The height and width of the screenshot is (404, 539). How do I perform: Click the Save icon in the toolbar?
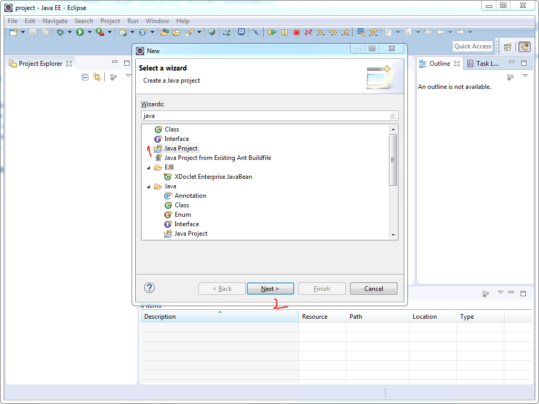33,32
